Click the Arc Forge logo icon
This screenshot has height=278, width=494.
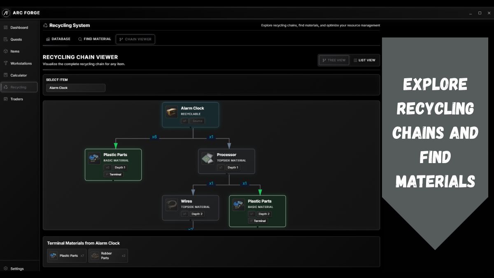pos(6,13)
